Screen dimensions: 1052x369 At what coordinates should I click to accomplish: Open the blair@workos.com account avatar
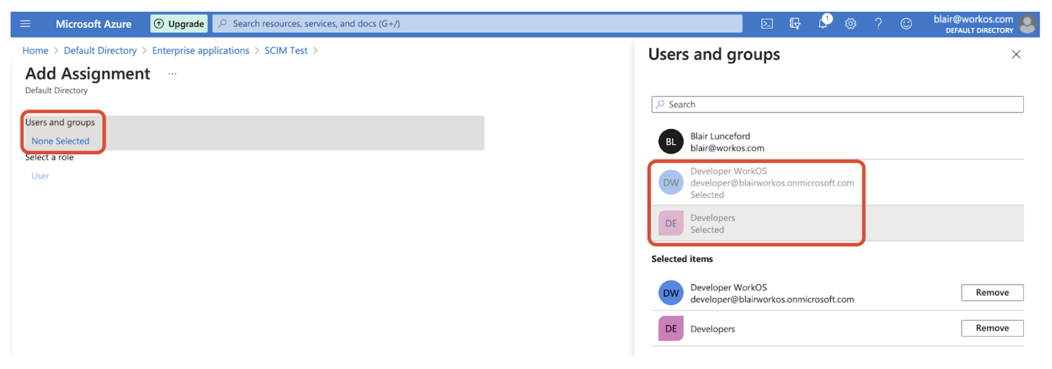(x=1028, y=24)
